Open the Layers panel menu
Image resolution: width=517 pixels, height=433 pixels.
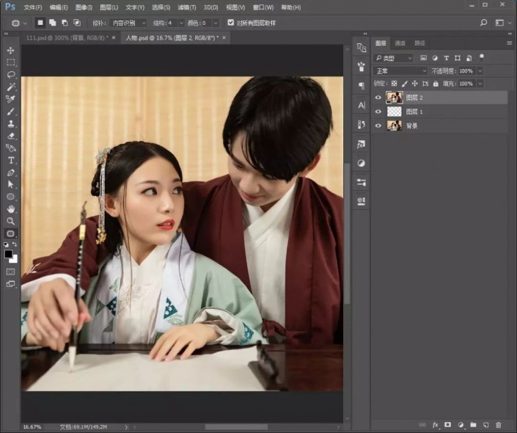click(x=510, y=43)
